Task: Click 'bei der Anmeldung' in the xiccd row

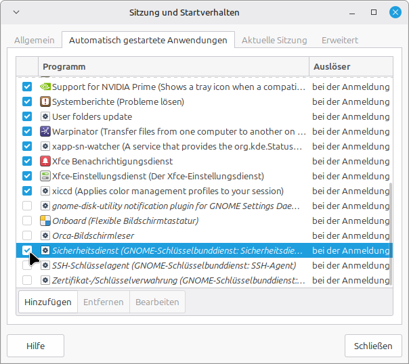Action: (x=351, y=191)
